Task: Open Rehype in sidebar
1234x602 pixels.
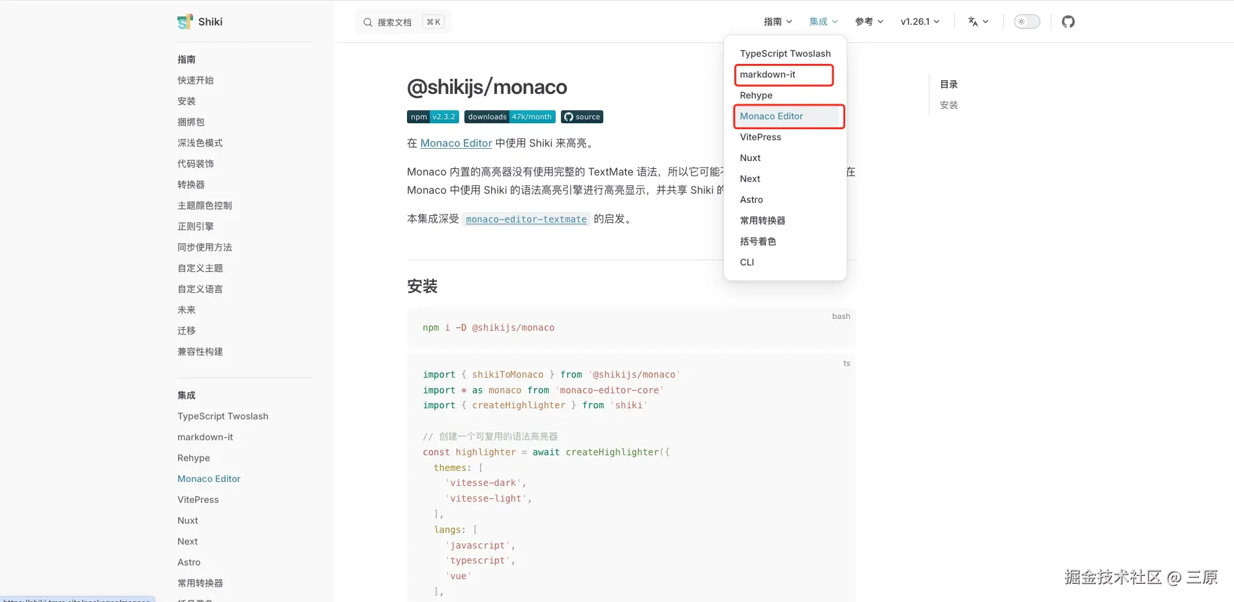Action: (x=194, y=458)
